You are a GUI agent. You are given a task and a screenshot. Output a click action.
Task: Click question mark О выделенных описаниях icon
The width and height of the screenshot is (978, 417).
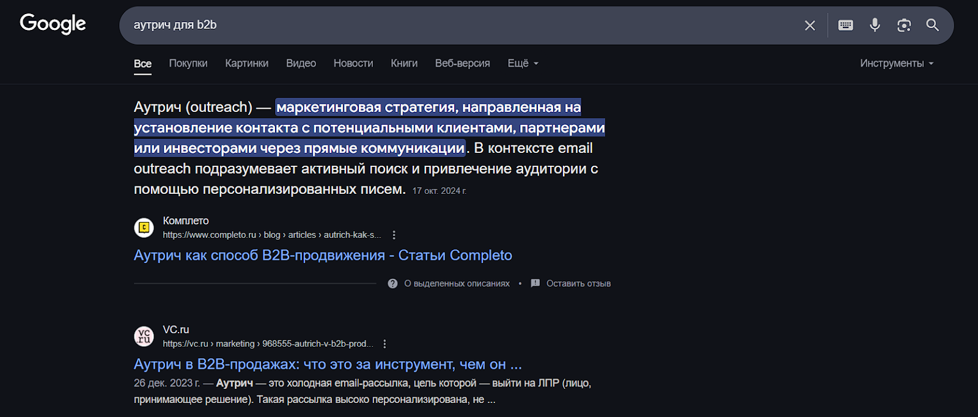[x=392, y=284]
